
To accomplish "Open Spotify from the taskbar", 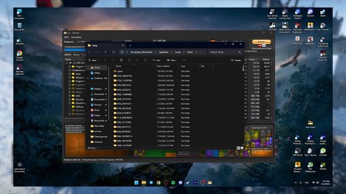I will [173, 183].
